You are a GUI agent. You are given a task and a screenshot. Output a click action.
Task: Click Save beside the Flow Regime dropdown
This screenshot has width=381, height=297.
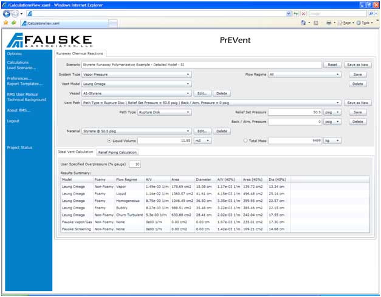pyautogui.click(x=358, y=75)
